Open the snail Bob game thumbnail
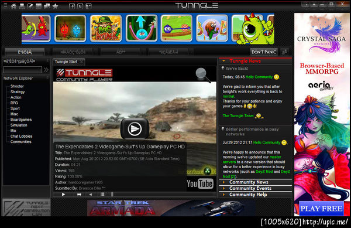Screen dimensions: 351x228 tap(212, 29)
